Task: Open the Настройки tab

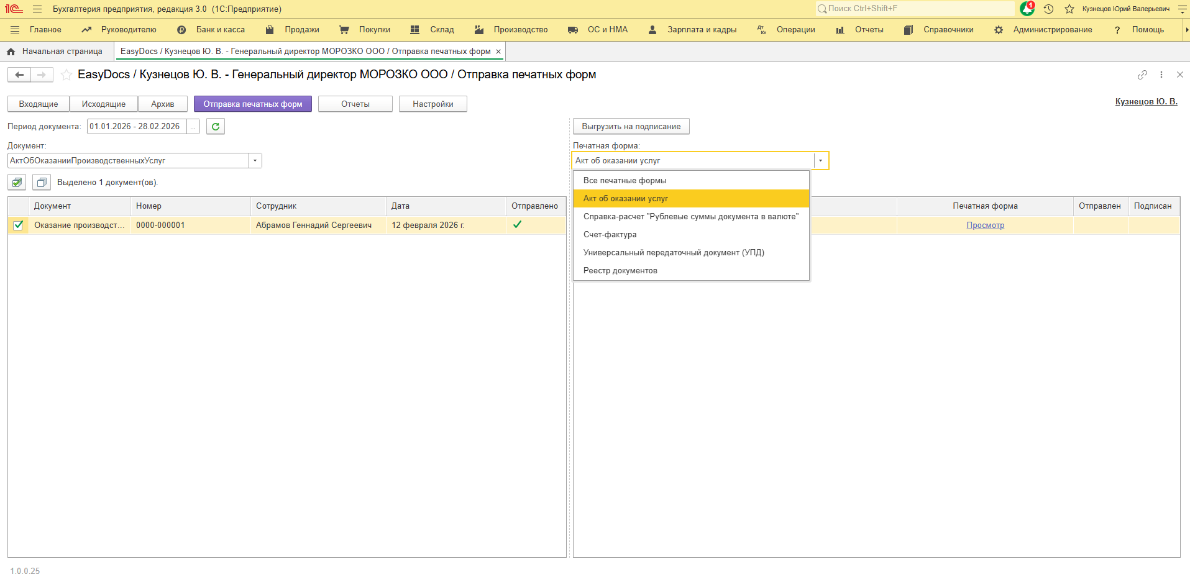Action: 433,104
